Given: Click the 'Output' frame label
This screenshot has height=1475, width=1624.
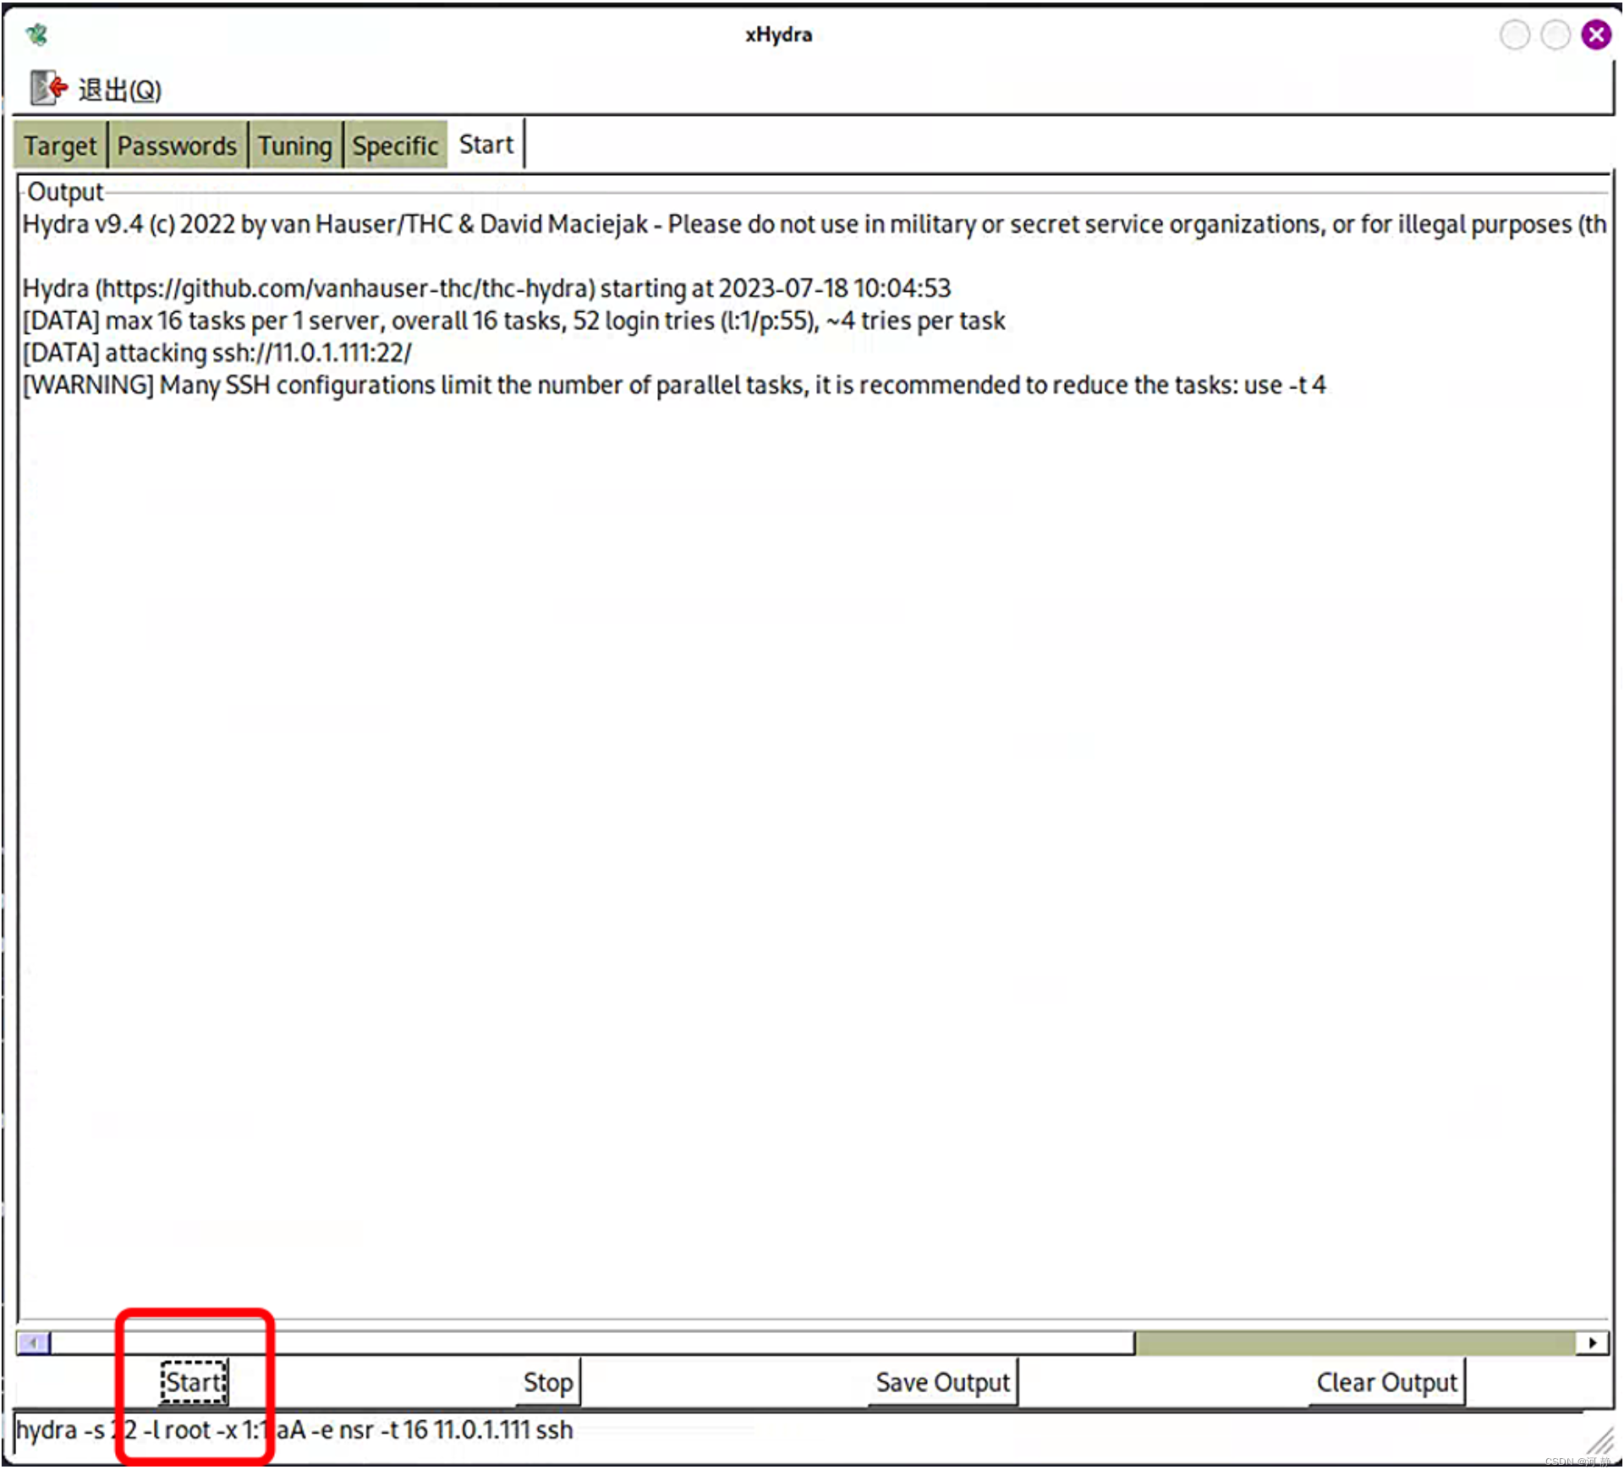Looking at the screenshot, I should coord(65,192).
